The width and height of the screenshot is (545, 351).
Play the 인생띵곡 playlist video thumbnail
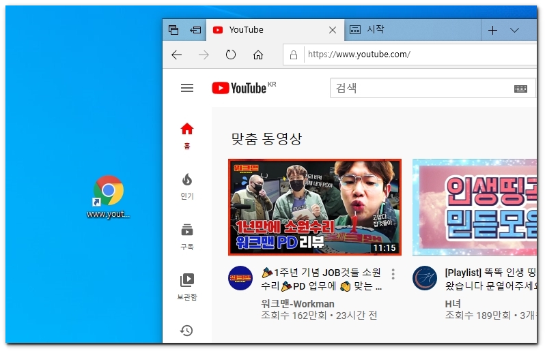click(x=475, y=207)
